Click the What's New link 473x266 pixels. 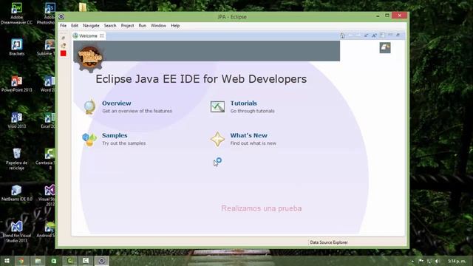pyautogui.click(x=248, y=135)
